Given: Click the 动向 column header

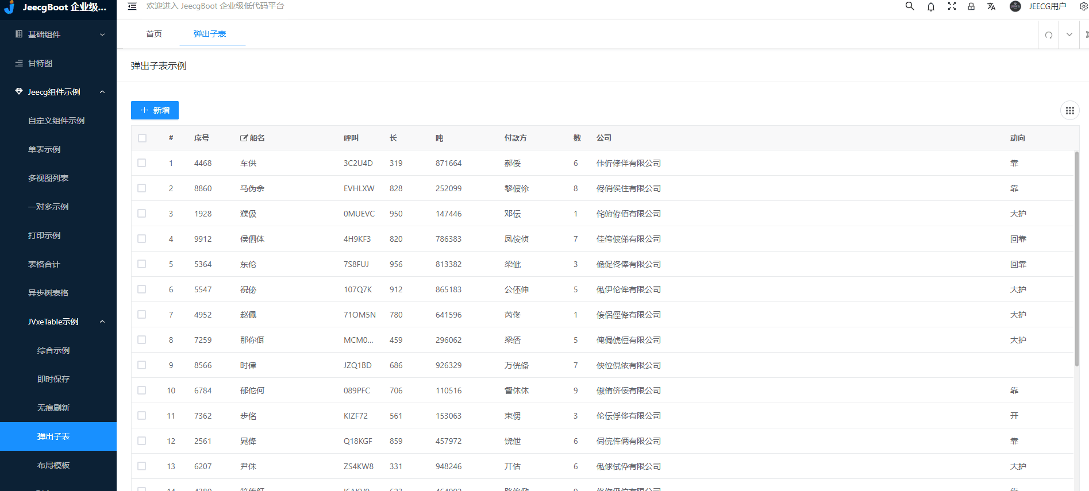Looking at the screenshot, I should [x=1018, y=138].
